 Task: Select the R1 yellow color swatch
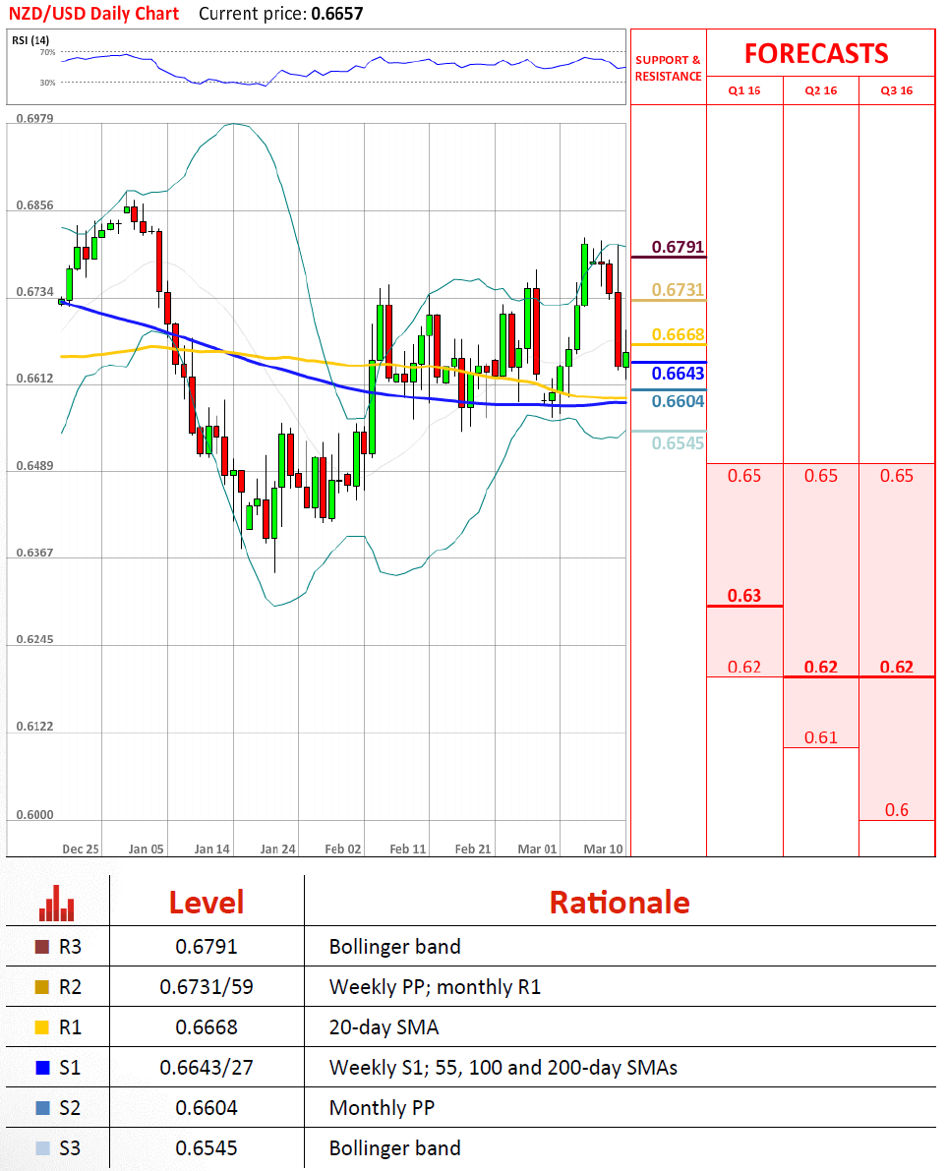[x=42, y=1027]
